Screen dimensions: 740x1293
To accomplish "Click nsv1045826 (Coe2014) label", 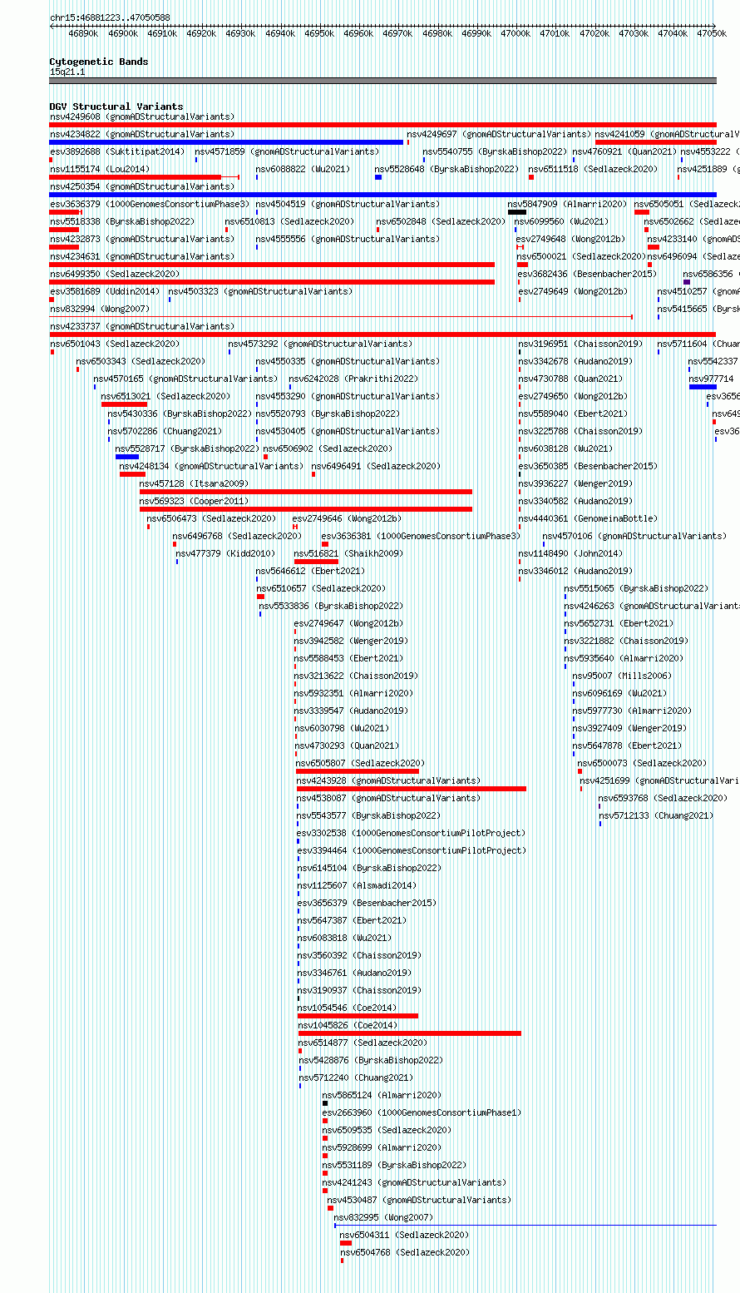I will pos(348,1025).
